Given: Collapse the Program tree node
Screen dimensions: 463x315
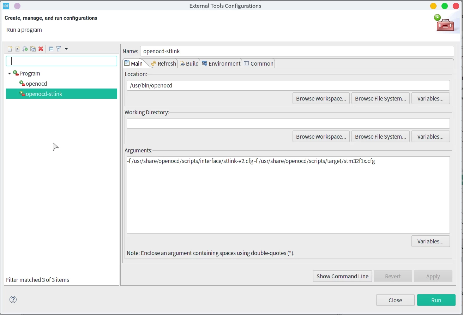Looking at the screenshot, I should point(9,73).
